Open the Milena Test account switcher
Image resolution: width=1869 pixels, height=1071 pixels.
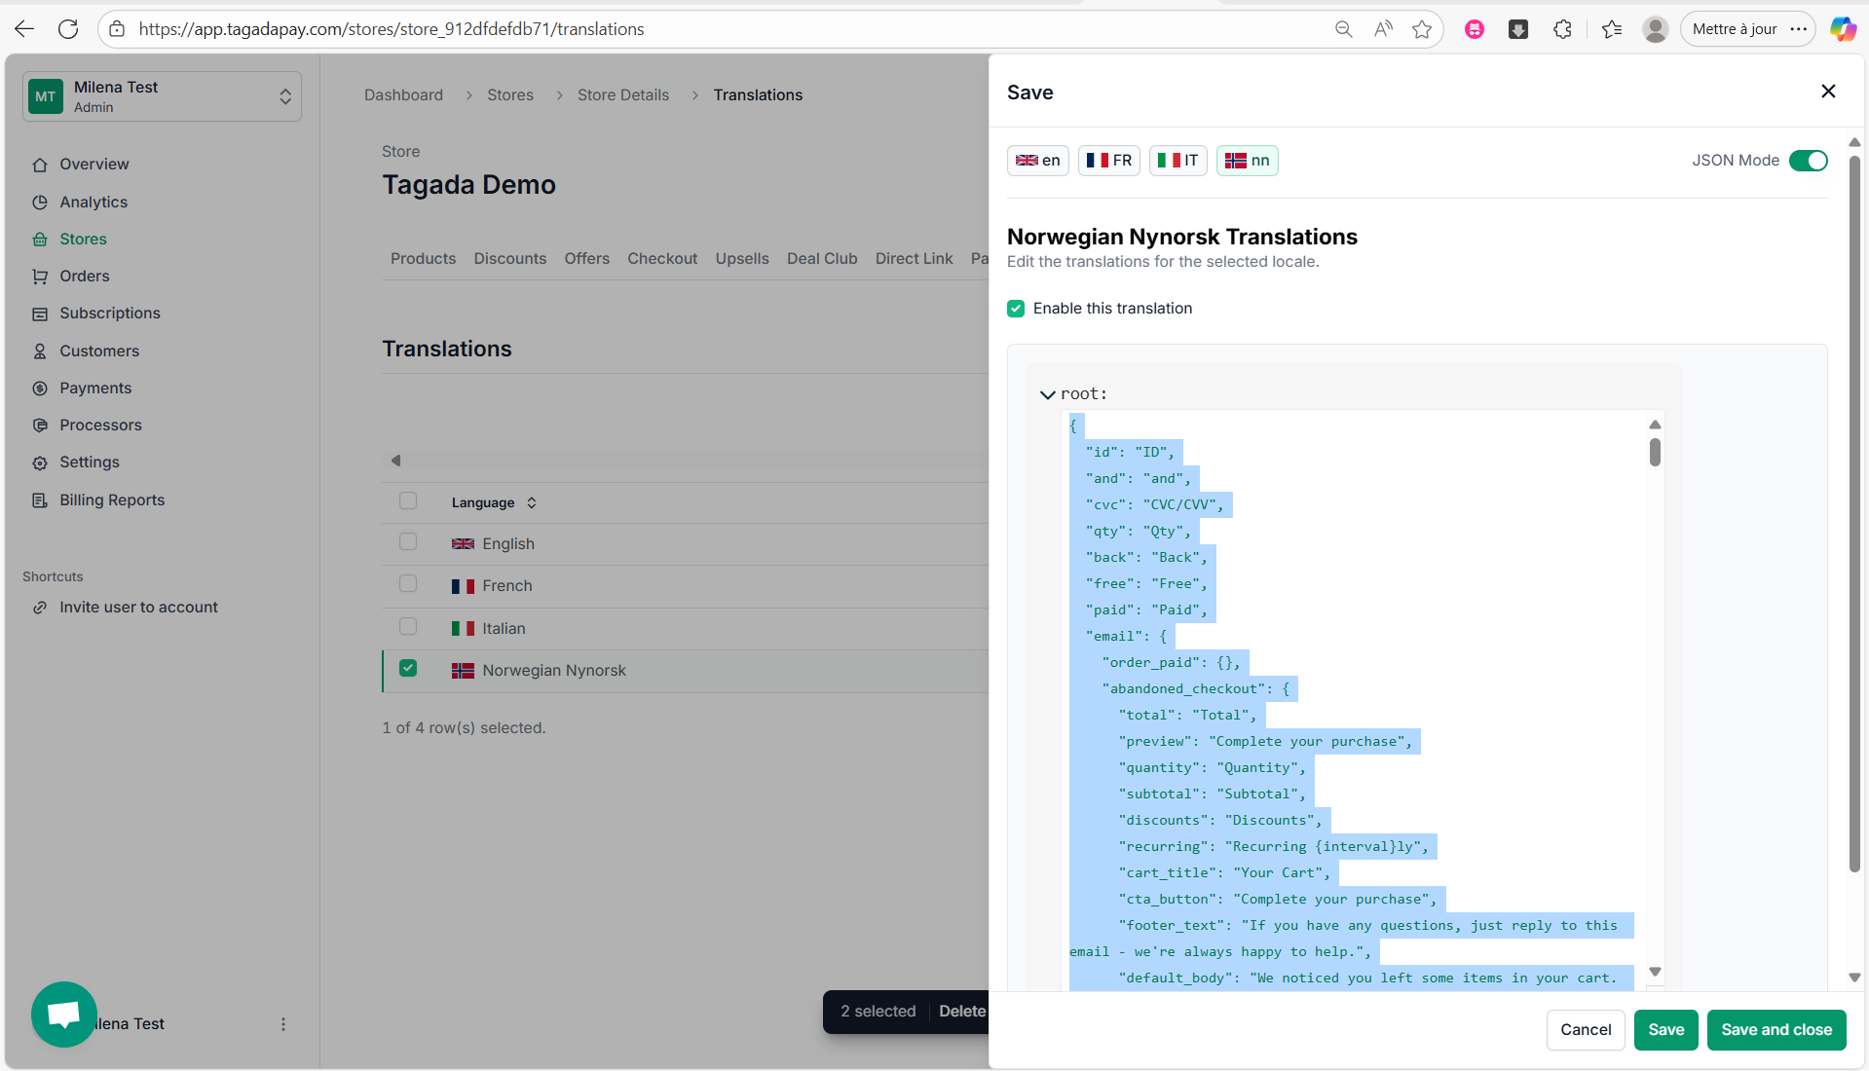pos(163,96)
